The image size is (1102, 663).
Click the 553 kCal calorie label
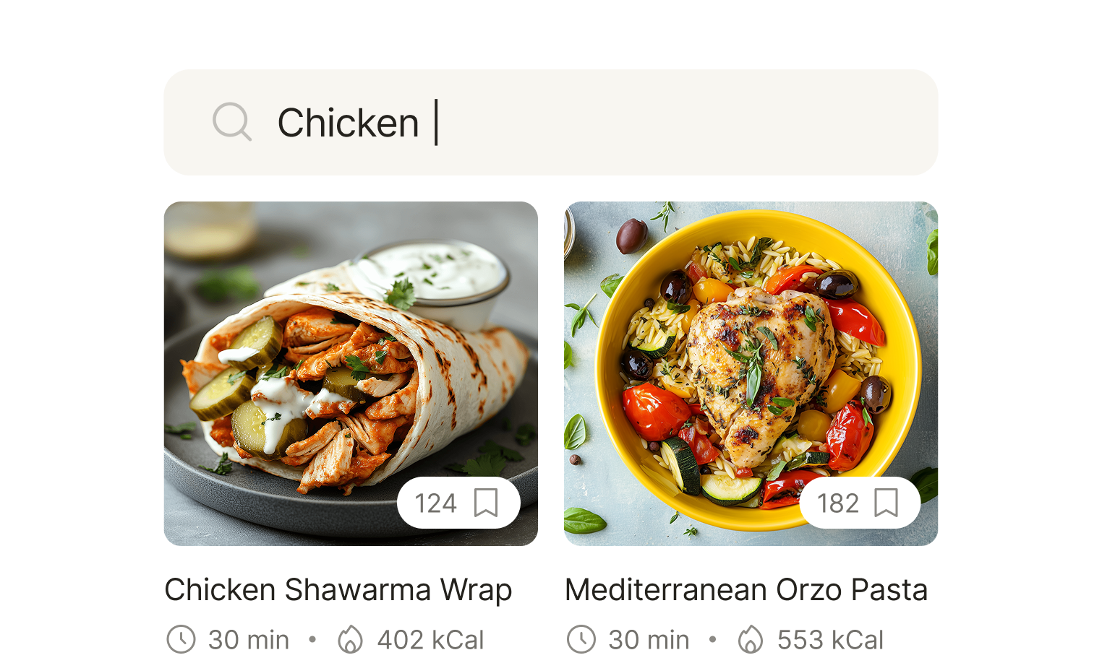(830, 640)
